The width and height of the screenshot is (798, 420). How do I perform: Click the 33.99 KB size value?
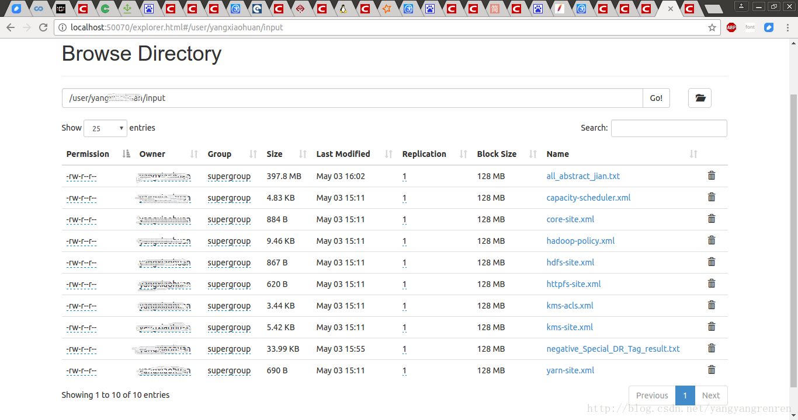(x=283, y=349)
